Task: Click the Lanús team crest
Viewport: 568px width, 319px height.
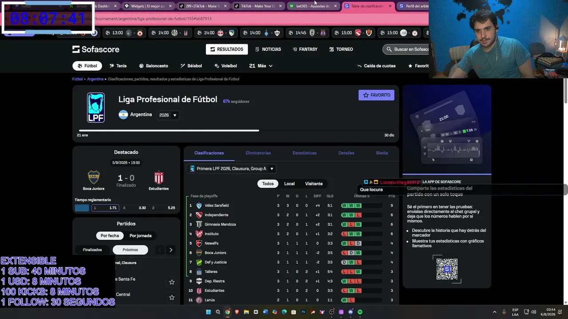Action: 199,300
